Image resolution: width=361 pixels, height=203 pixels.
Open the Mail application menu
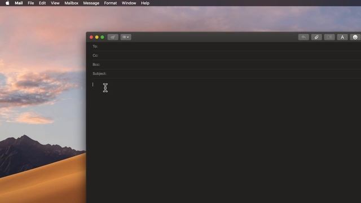pyautogui.click(x=19, y=3)
